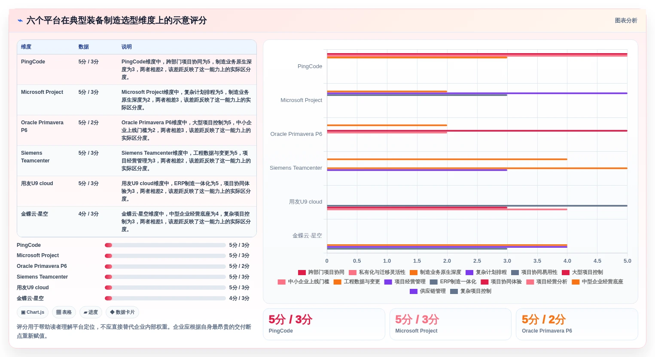This screenshot has width=655, height=357.
Task: Toggle the ERP制造一体化 legend item
Action: point(453,282)
